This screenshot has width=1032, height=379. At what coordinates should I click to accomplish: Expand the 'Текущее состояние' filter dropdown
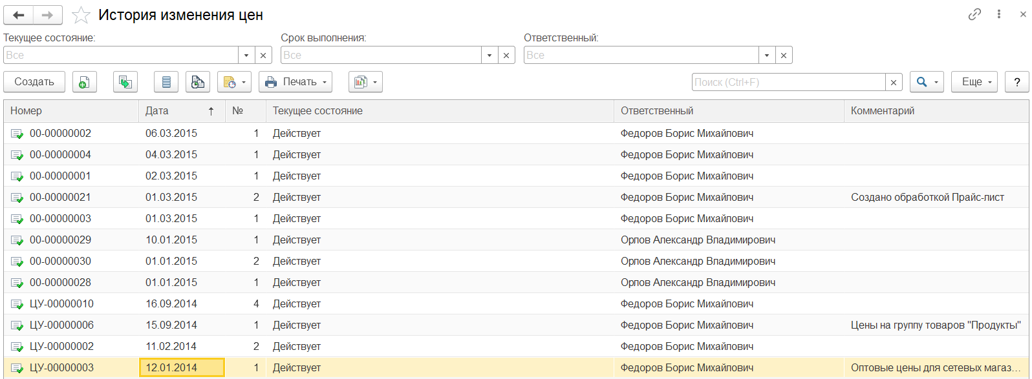pyautogui.click(x=246, y=56)
